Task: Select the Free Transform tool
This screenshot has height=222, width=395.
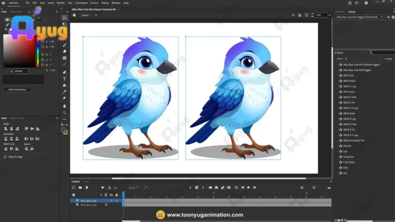Action: click(x=64, y=24)
